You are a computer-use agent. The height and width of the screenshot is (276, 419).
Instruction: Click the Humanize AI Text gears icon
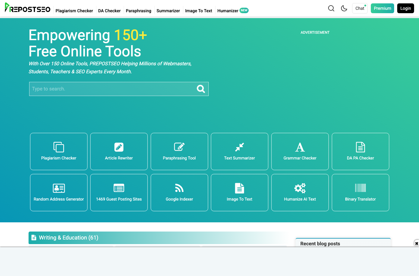coord(300,188)
